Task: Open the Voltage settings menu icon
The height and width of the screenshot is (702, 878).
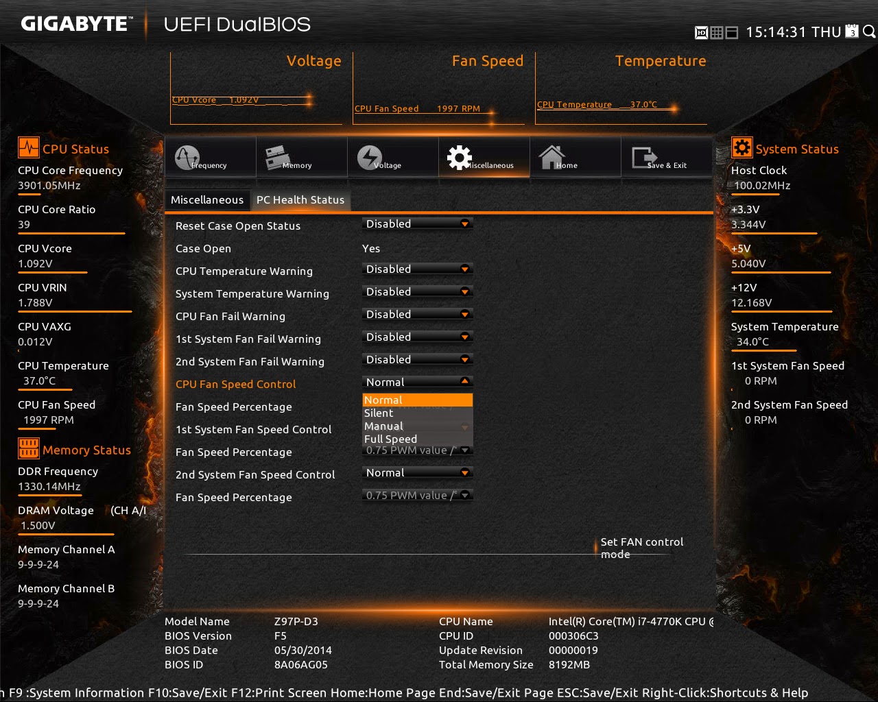Action: click(x=370, y=158)
